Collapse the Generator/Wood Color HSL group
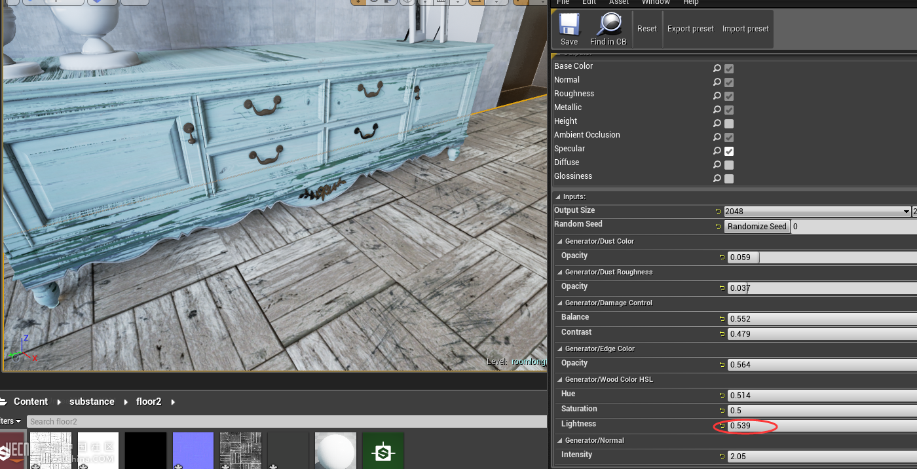 (561, 380)
